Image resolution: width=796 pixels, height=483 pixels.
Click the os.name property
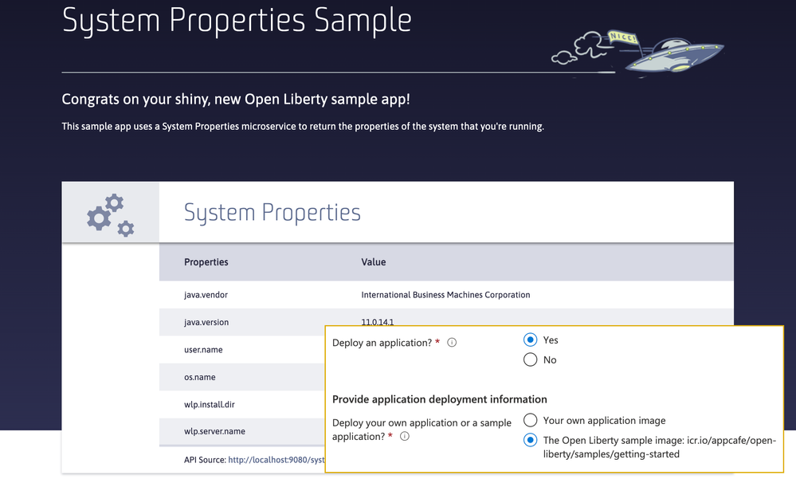point(199,377)
